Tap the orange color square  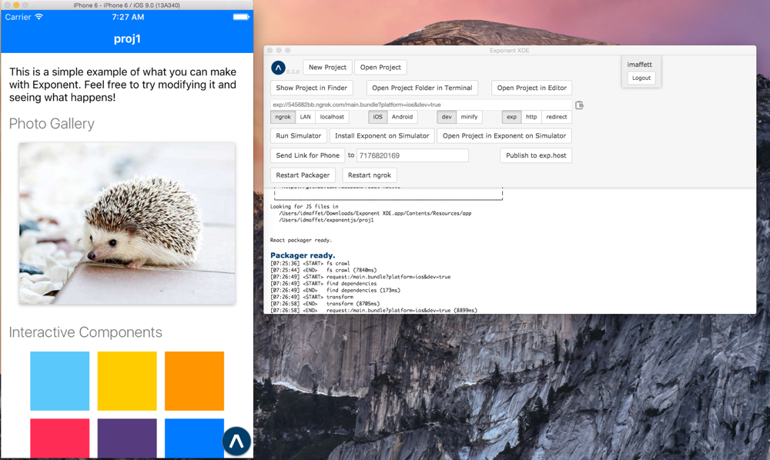pyautogui.click(x=195, y=381)
